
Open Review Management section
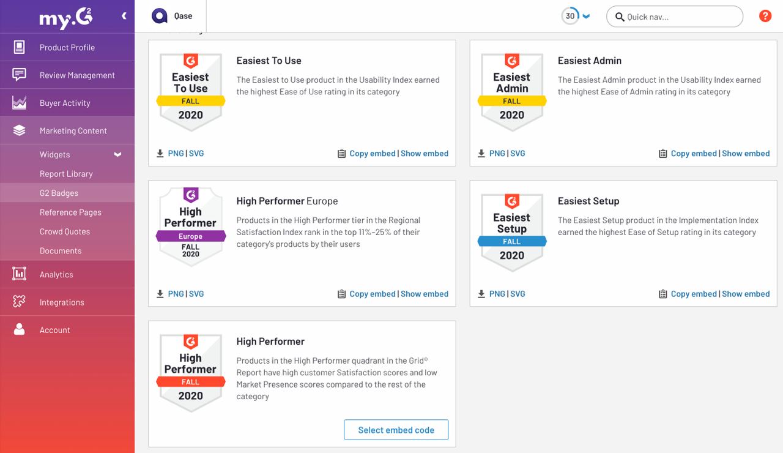tap(67, 75)
